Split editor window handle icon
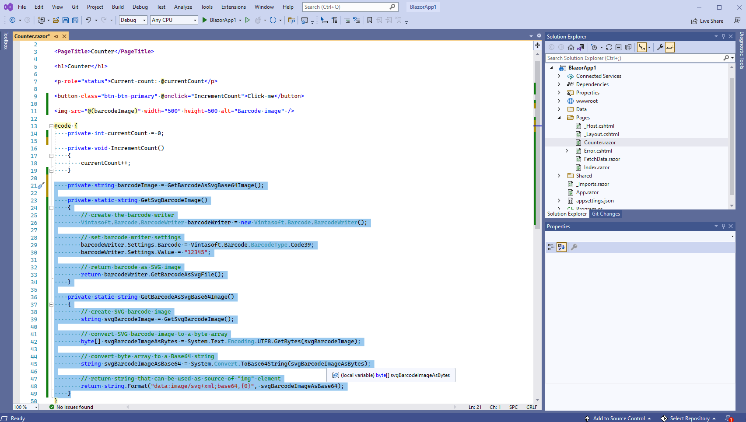746x422 pixels. 537,45
